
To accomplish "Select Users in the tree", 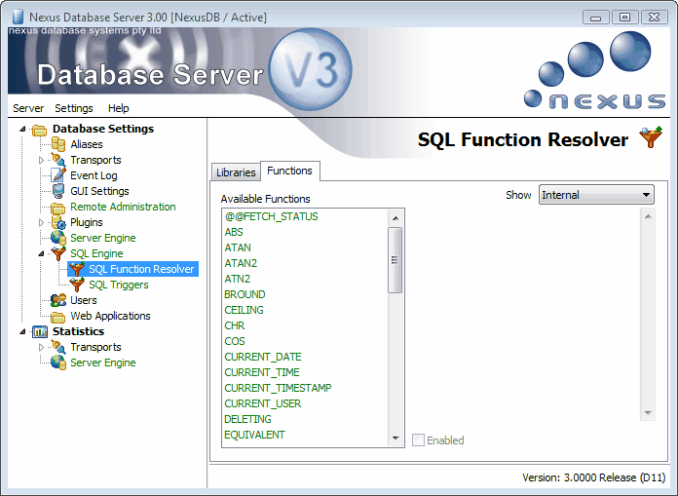I will pyautogui.click(x=84, y=300).
